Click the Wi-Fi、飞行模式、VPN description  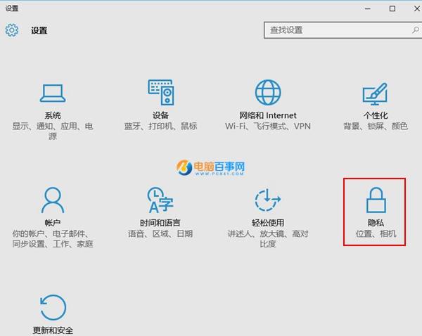(268, 126)
